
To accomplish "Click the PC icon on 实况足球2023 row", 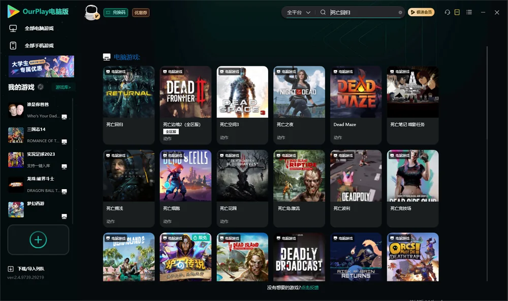I will click(64, 167).
